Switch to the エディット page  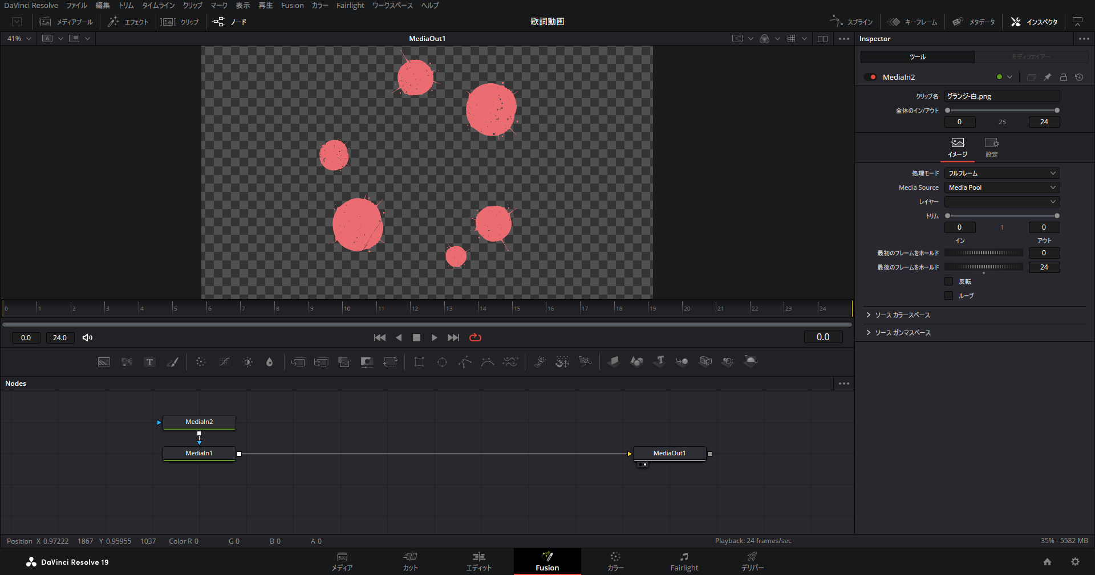click(x=478, y=561)
